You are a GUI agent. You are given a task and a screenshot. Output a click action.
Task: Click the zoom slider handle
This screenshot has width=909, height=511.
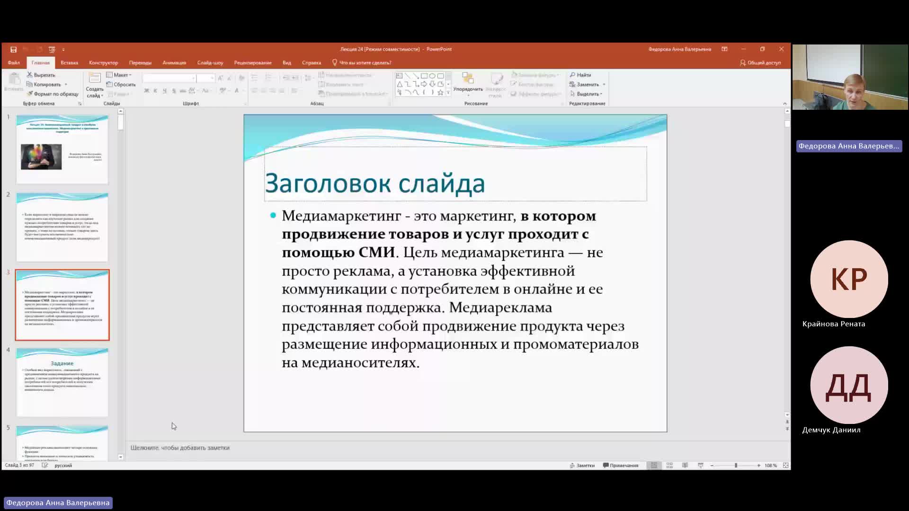736,466
